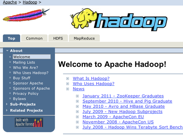Open Mailing Lists in sidebar

(x=24, y=62)
